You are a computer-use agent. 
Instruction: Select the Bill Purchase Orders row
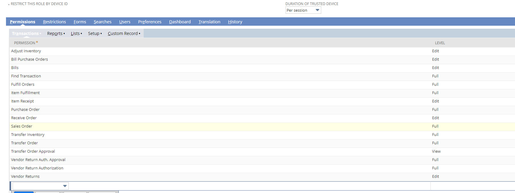[262, 59]
